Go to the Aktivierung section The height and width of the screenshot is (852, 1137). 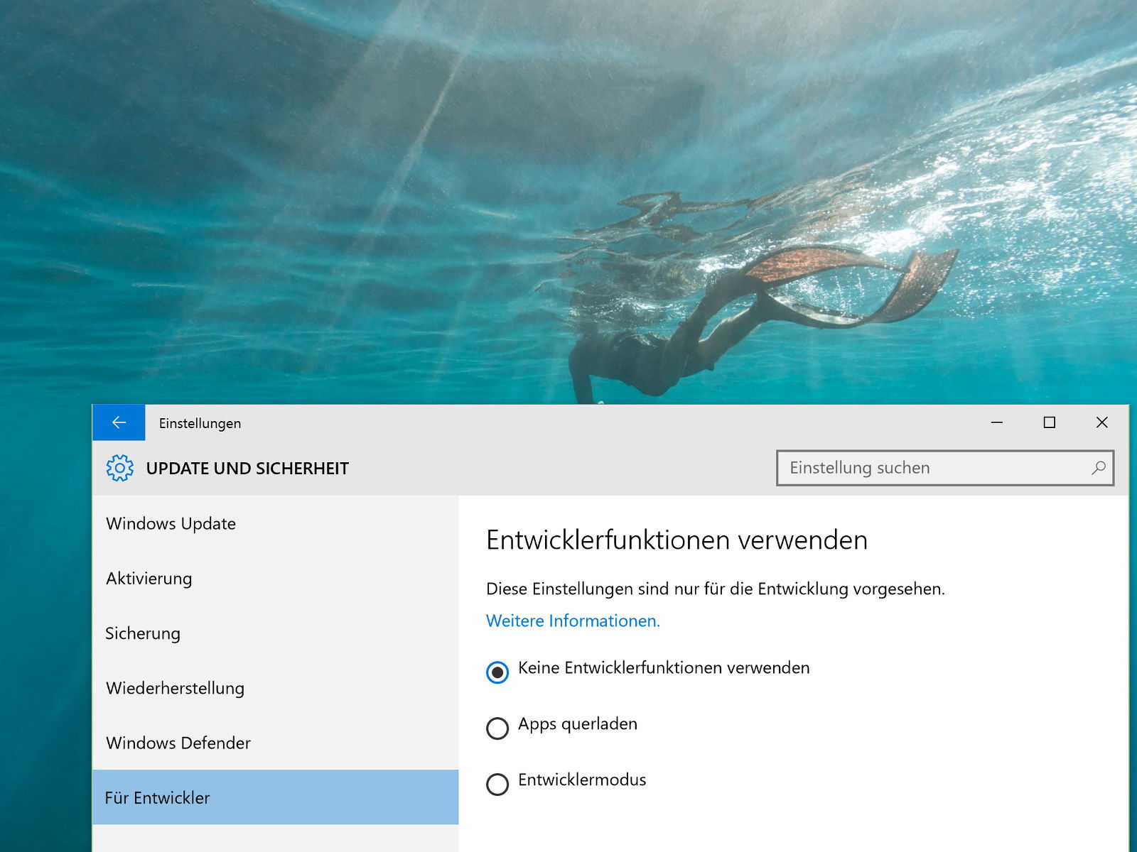[x=275, y=579]
